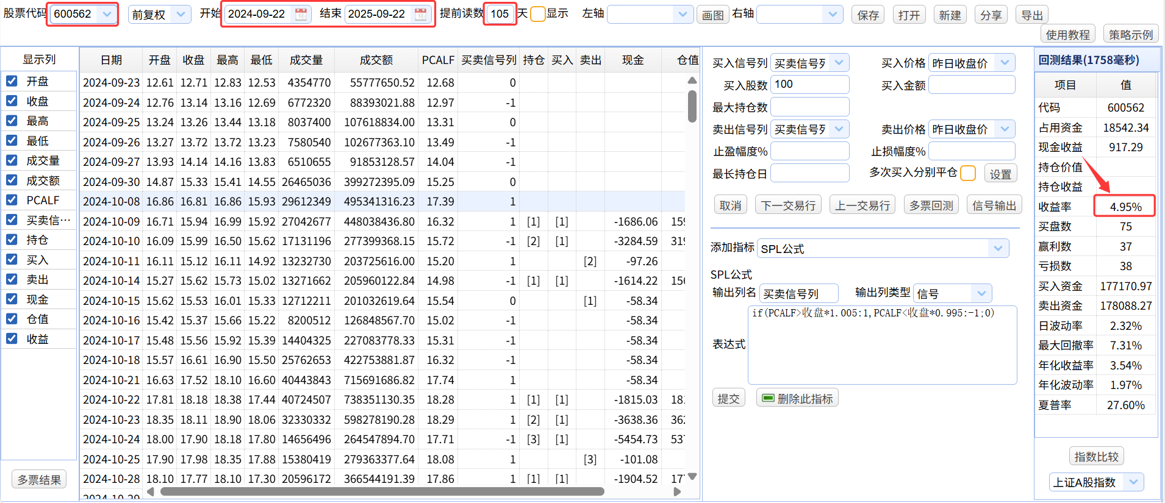1165x503 pixels.
Task: Enable 多次买入分别平仓 checkbox
Action: coord(967,173)
